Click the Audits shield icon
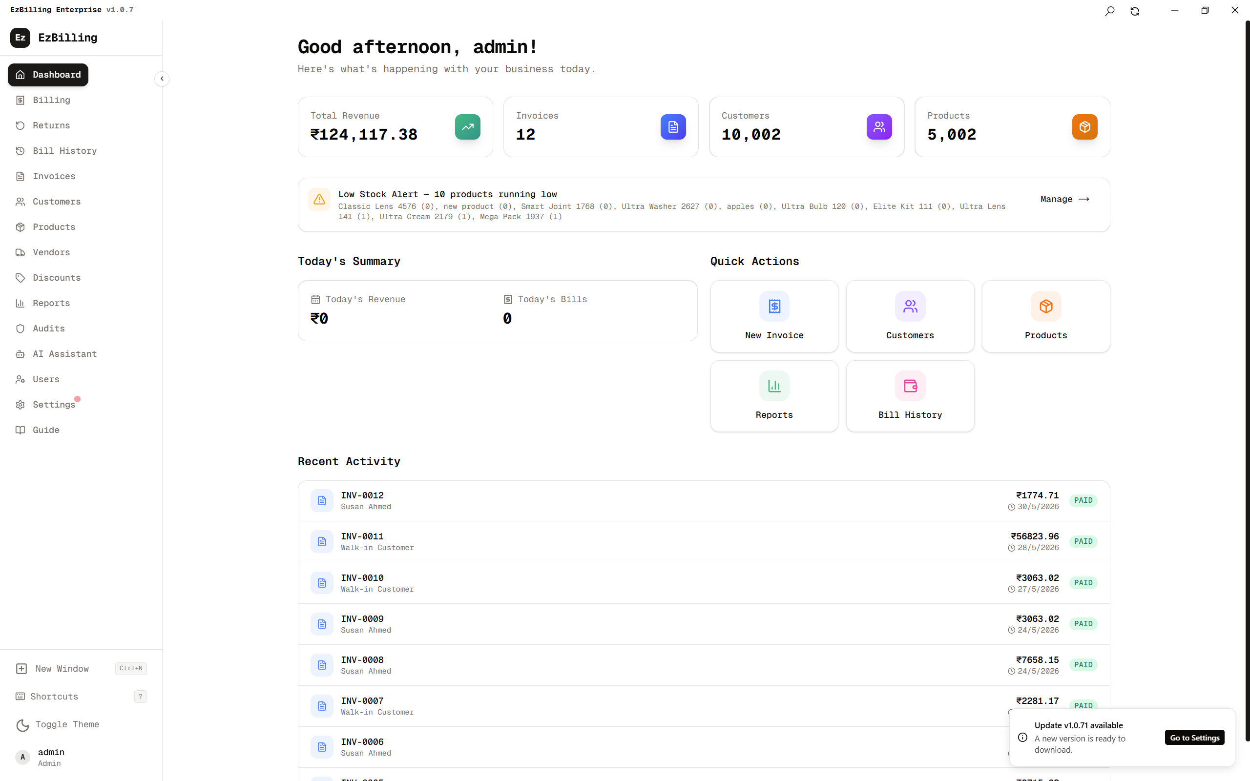The image size is (1250, 781). (x=20, y=329)
